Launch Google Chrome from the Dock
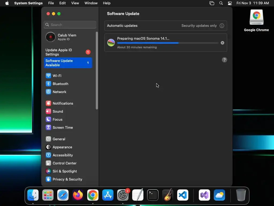This screenshot has height=206, width=274. click(93, 195)
